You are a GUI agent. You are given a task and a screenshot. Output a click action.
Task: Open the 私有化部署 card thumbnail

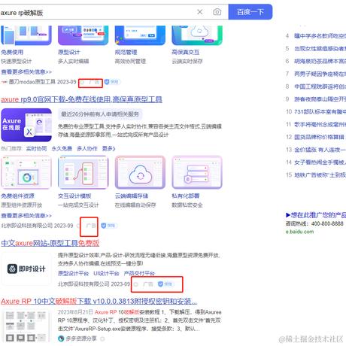coord(197,172)
